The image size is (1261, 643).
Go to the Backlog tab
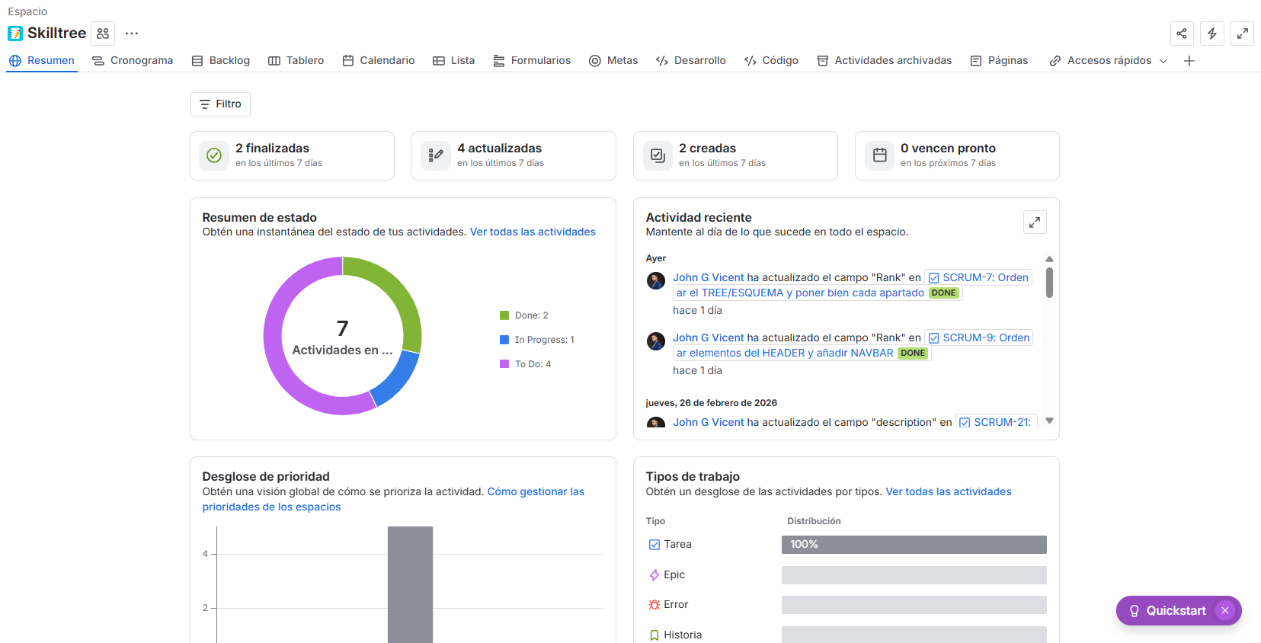[x=221, y=61]
